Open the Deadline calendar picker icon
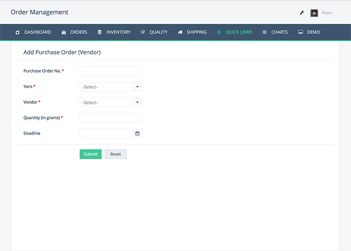Viewport: 351px width, 251px height. pyautogui.click(x=137, y=134)
